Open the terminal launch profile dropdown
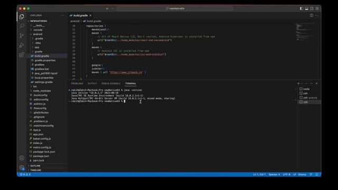Screen dimensions: 338x190 tap(302, 83)
